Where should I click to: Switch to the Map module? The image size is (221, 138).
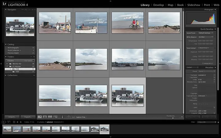(170, 5)
